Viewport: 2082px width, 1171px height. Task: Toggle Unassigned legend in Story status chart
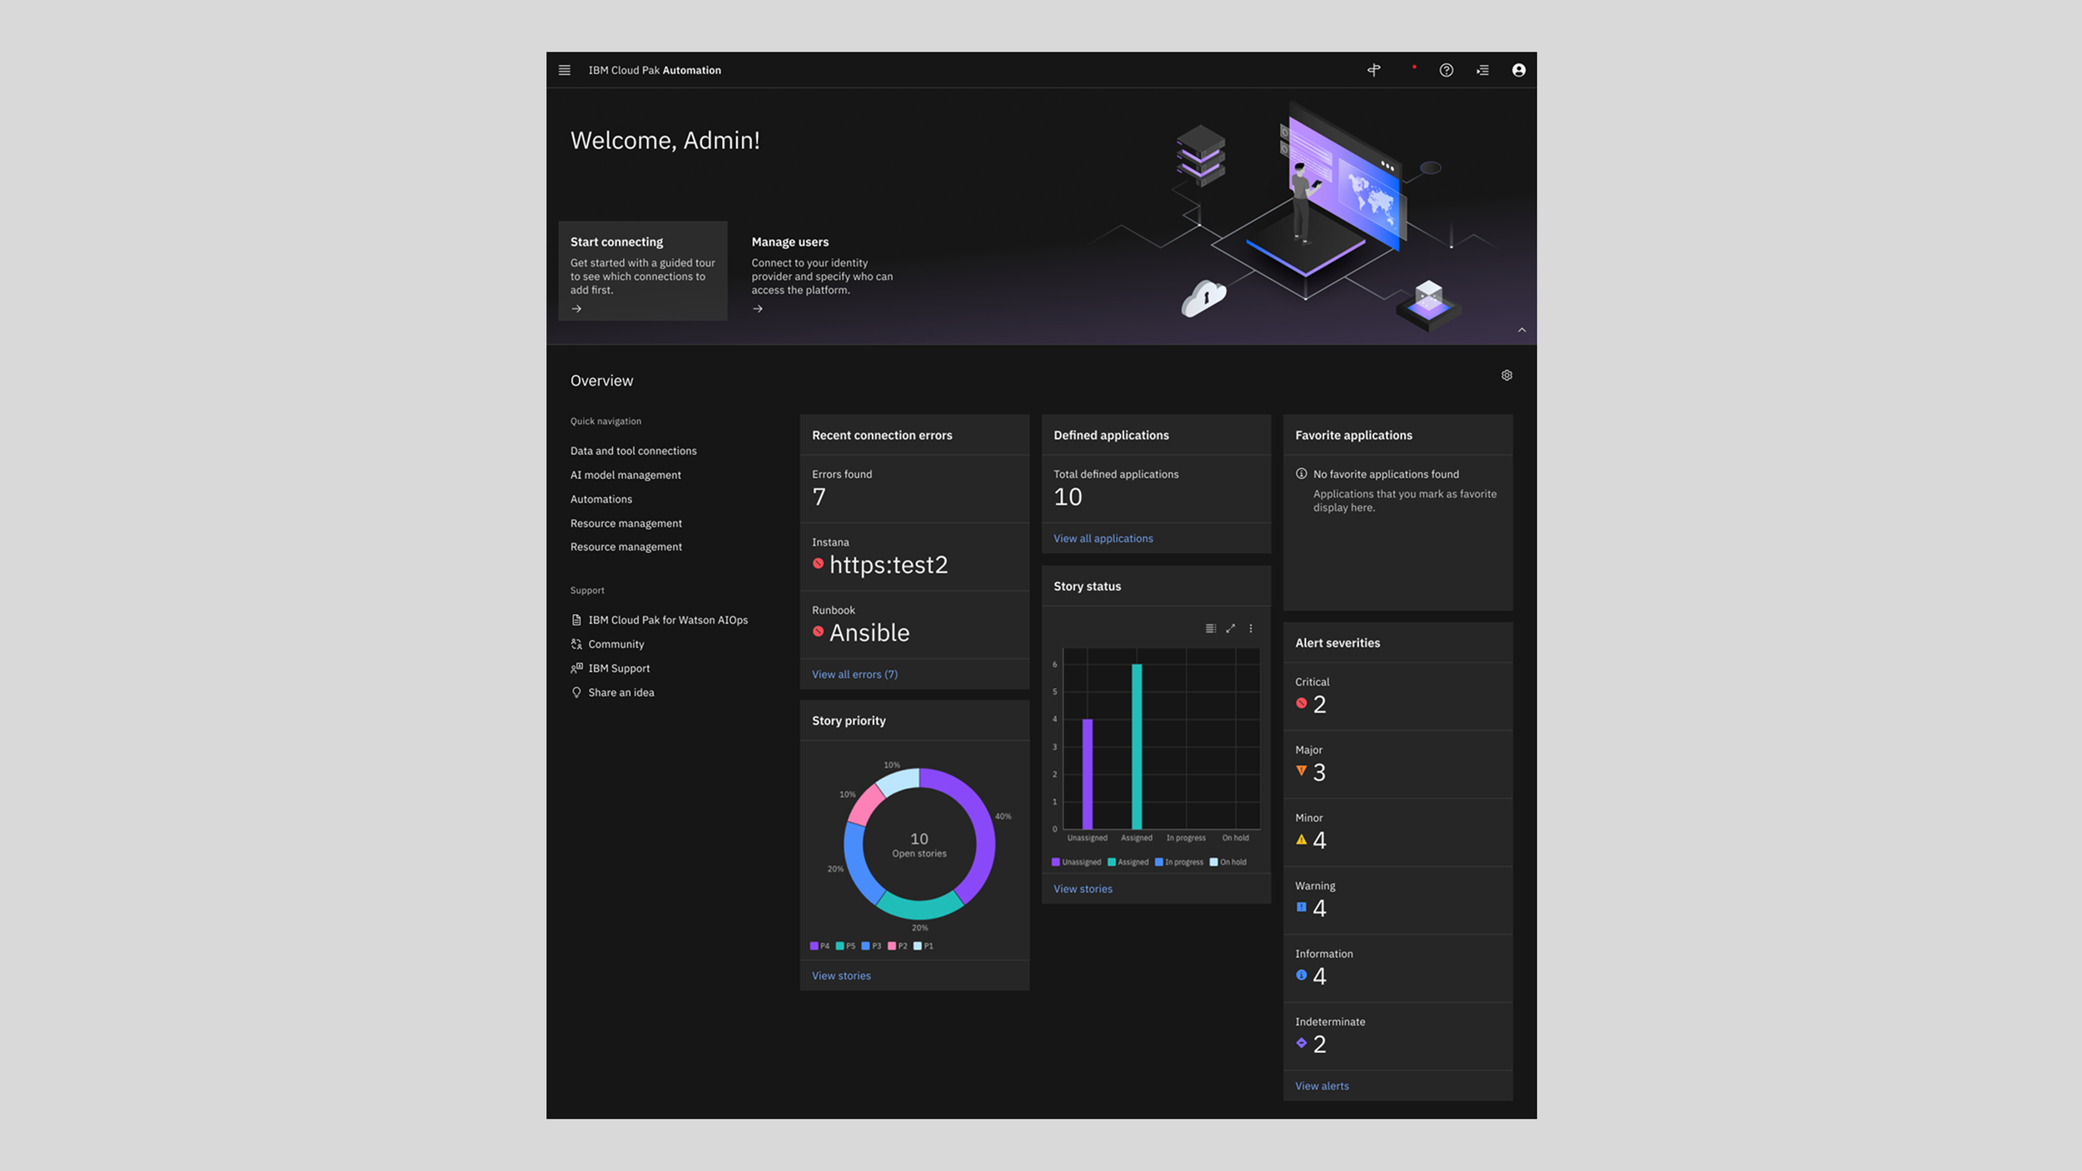1076,862
